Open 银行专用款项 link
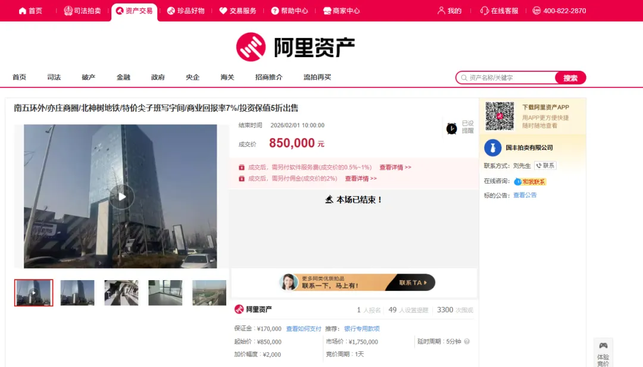This screenshot has width=643, height=367. pos(362,328)
